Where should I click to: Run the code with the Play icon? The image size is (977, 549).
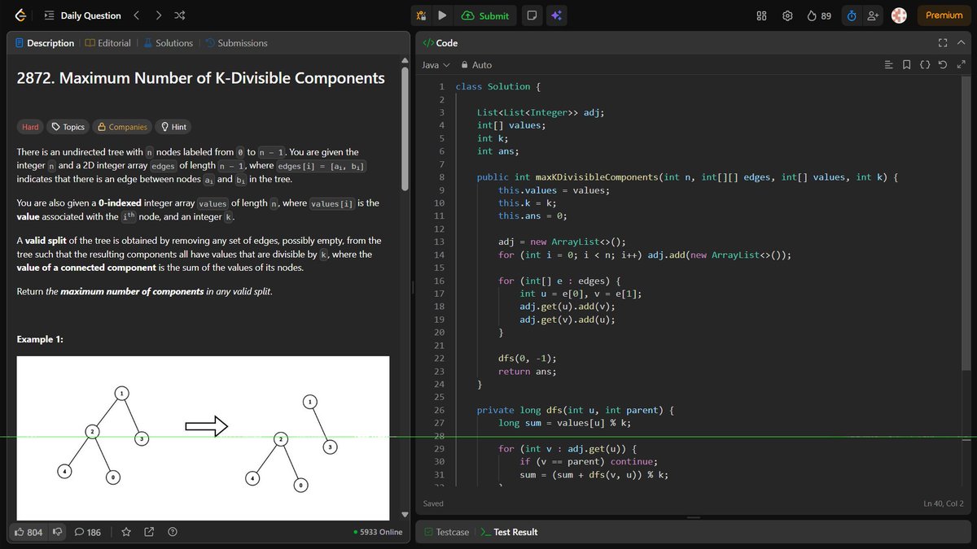(x=440, y=15)
